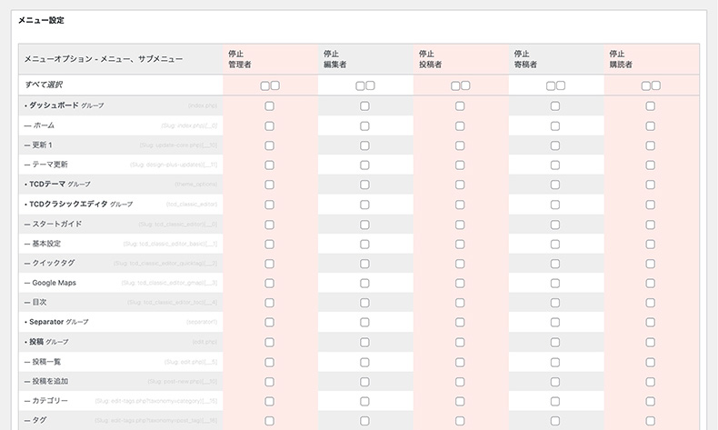Viewport: 718px width, 430px height.
Task: Check 投稿を追加 checkbox for 購読者
Action: tap(650, 382)
